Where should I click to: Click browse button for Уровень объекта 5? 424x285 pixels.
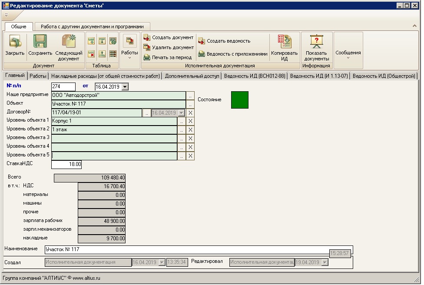pos(182,156)
